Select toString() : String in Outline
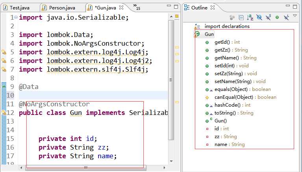 point(234,113)
